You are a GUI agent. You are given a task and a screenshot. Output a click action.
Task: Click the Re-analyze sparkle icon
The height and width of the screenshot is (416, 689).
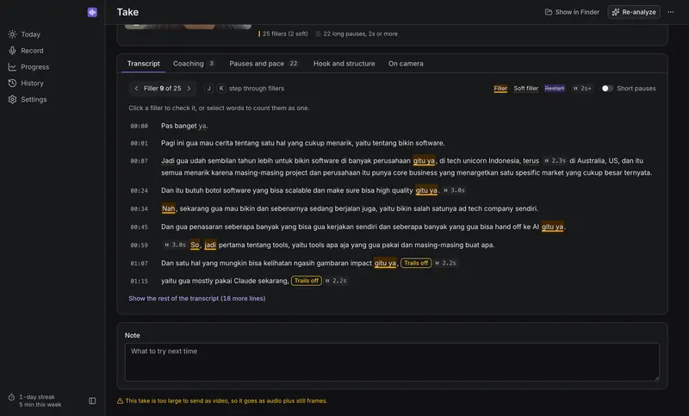pyautogui.click(x=616, y=12)
